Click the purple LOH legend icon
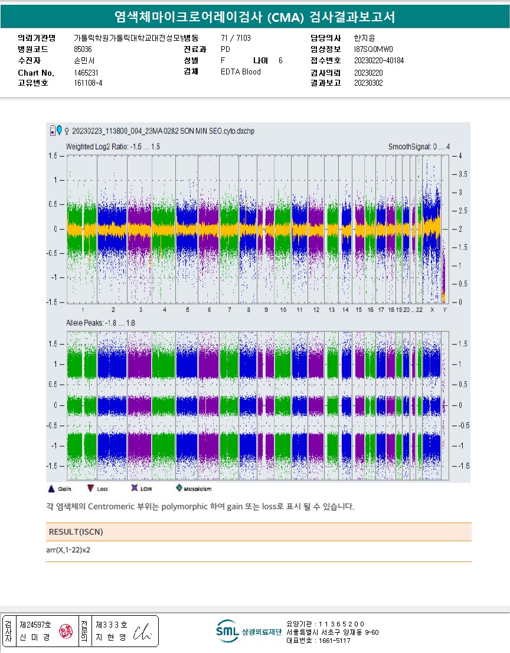Screen dimensions: 510x653 point(134,488)
